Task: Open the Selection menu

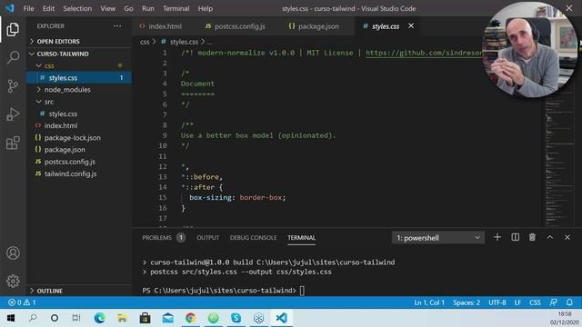Action: point(77,8)
